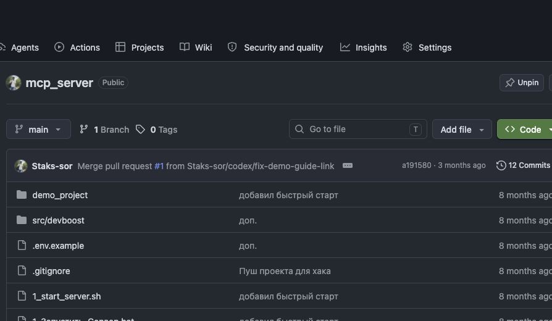Switch to the Projects tab
Screen dimensions: 552x321
[140, 48]
